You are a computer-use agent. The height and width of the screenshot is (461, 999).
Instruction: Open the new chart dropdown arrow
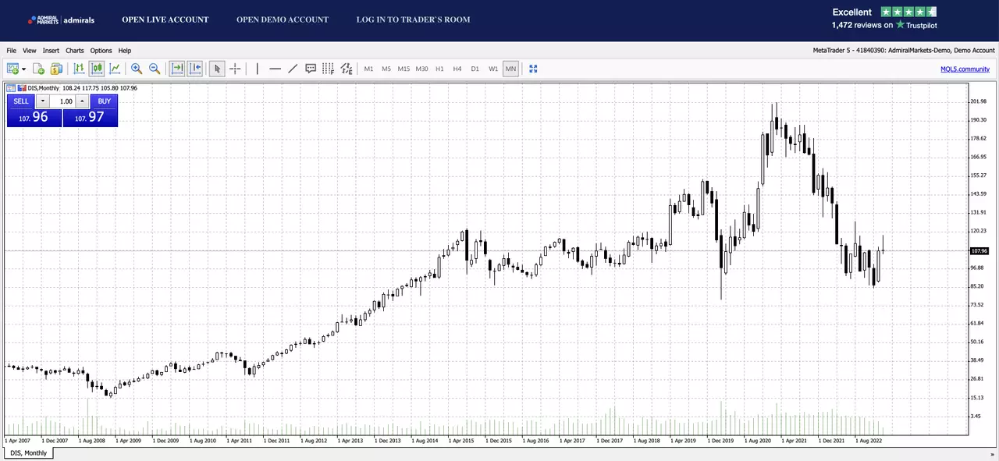point(23,69)
